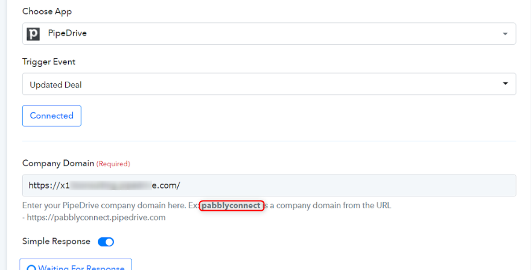This screenshot has height=270, width=531.
Task: Click the pabblyconnect.pipedrive.com example URL
Action: [96, 217]
